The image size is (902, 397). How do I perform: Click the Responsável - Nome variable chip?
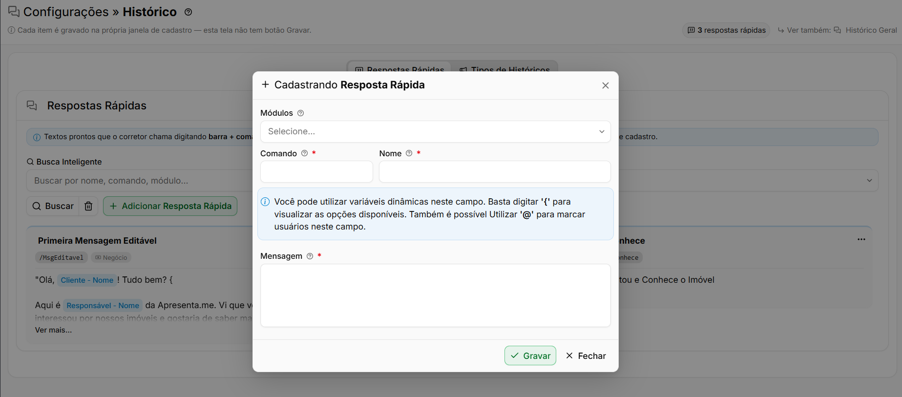point(103,306)
